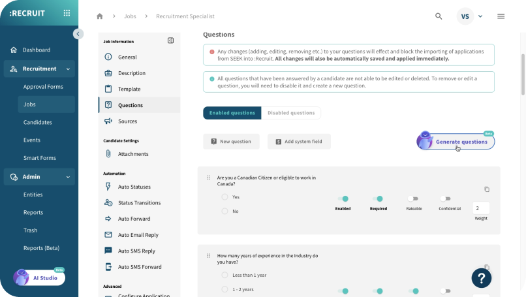Viewport: 526px width, 297px height.
Task: Click the Auto Statuses lightning icon
Action: click(x=108, y=187)
